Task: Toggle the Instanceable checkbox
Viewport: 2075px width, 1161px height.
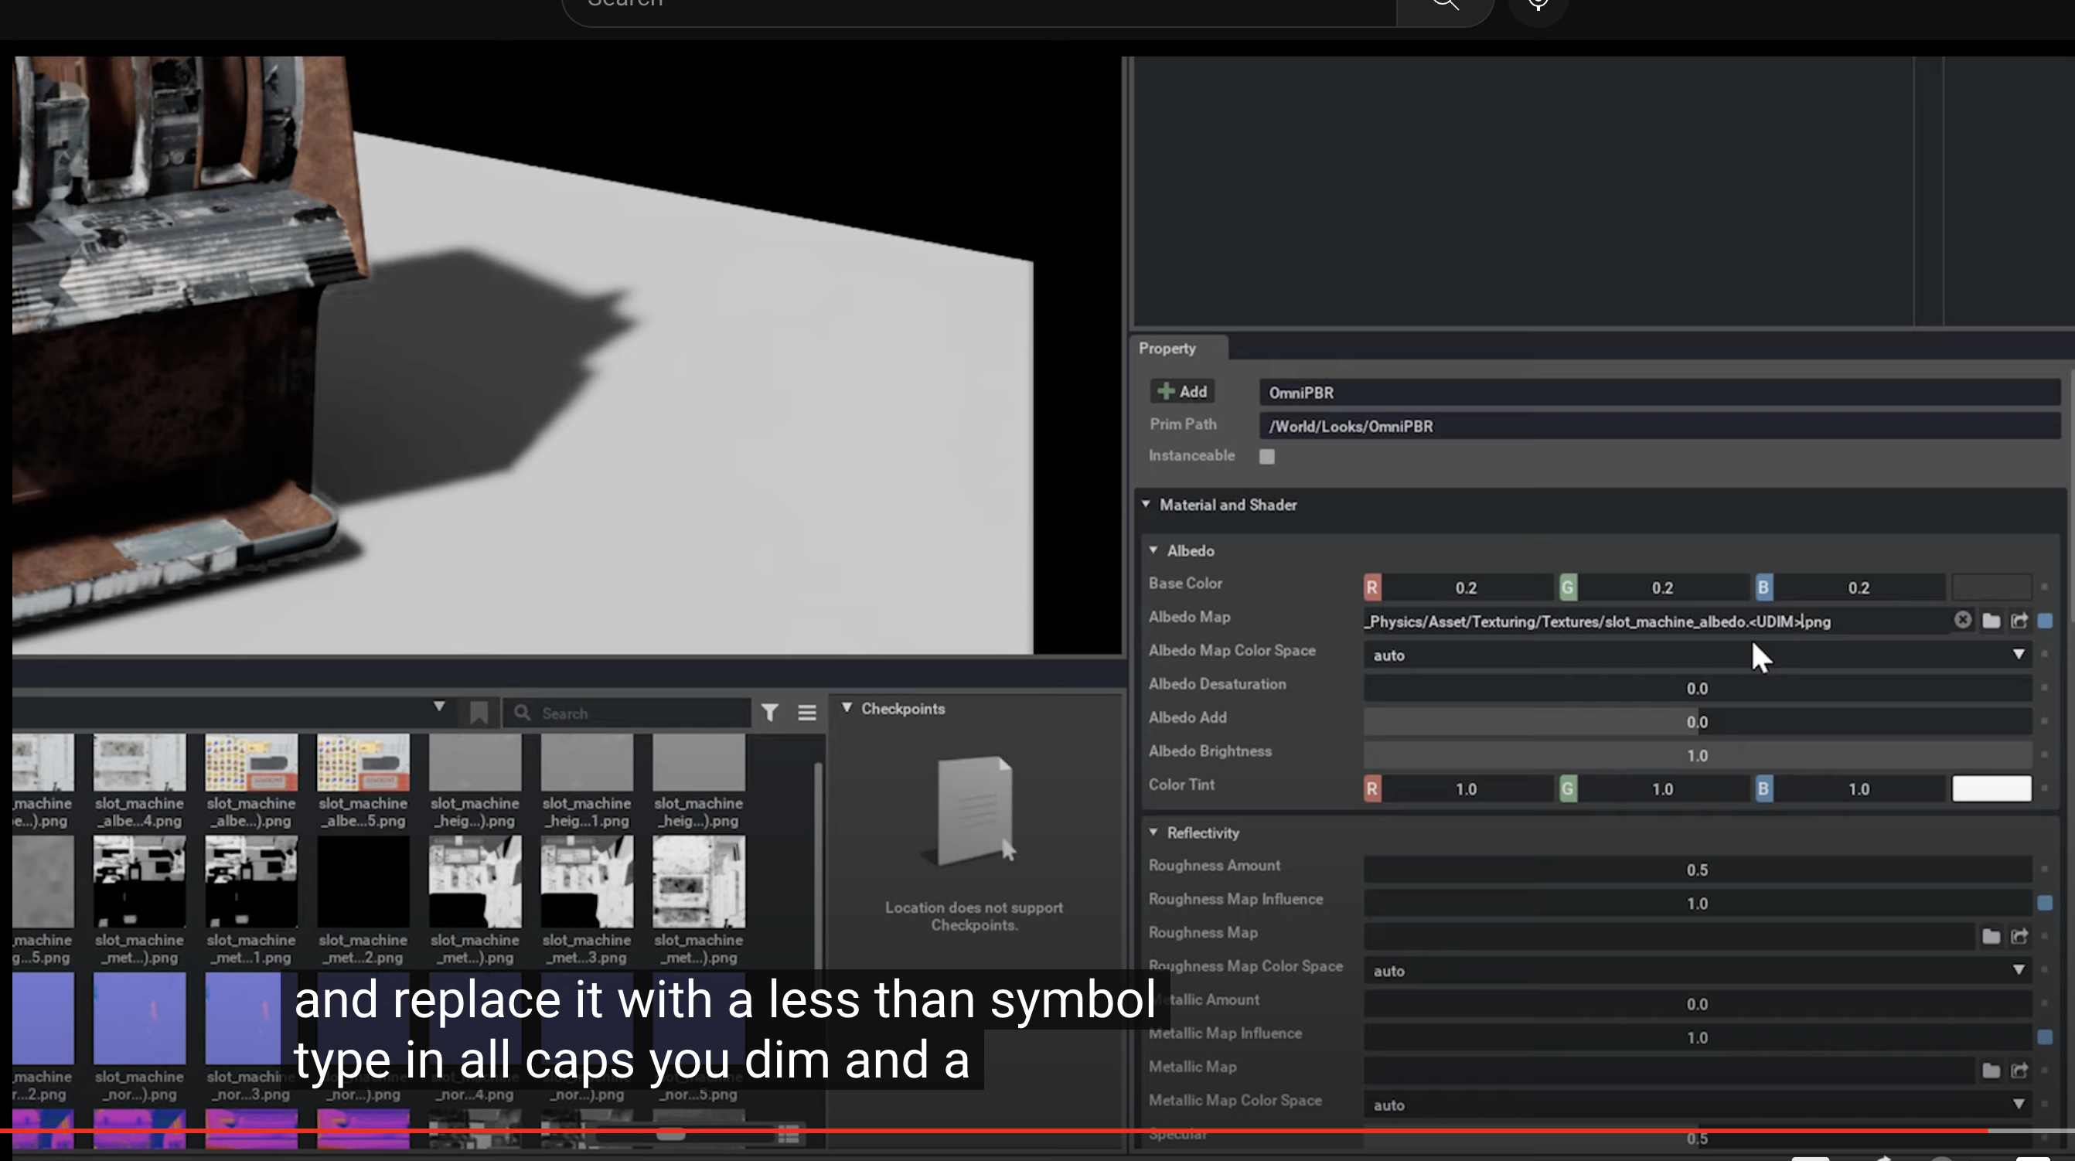Action: (1267, 457)
